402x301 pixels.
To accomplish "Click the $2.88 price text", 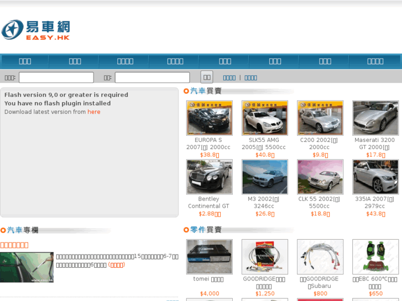I will [210, 214].
